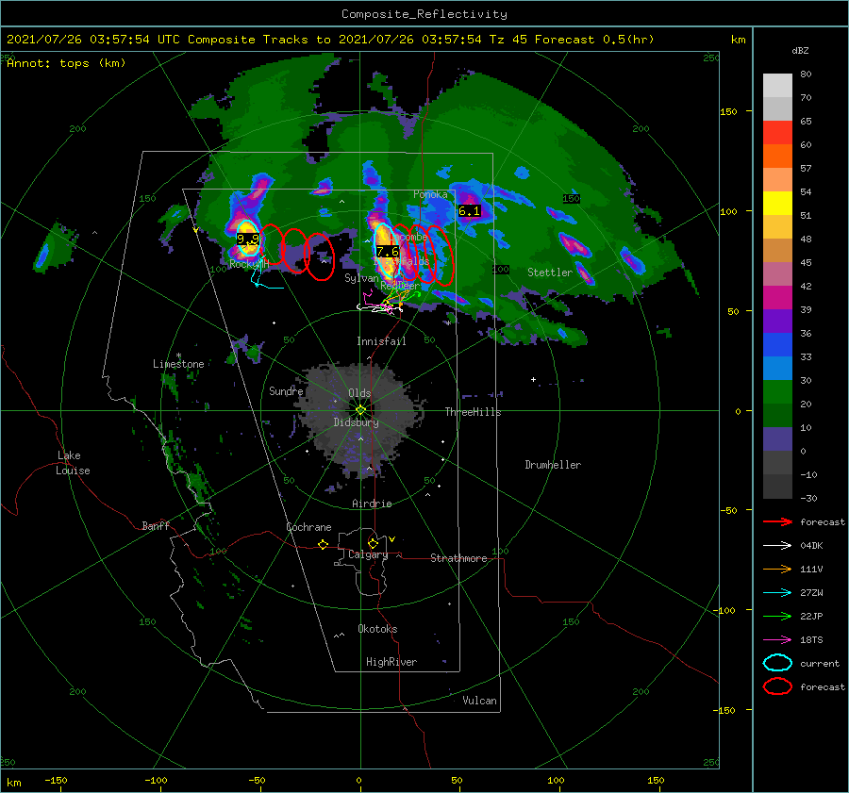This screenshot has width=849, height=793.
Task: Click the Innisfail town label
Action: (x=381, y=341)
